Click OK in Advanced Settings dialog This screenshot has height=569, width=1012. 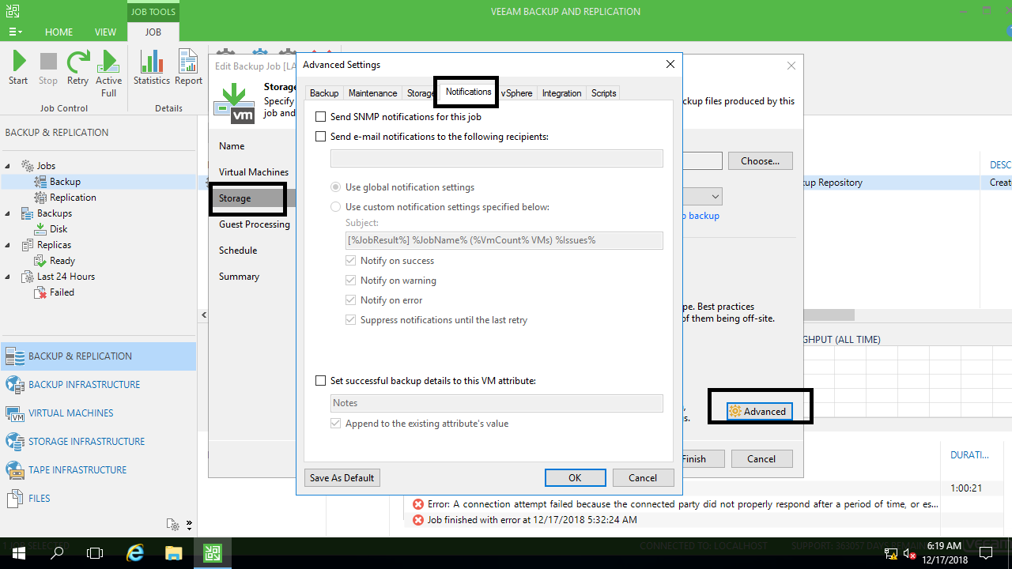575,478
